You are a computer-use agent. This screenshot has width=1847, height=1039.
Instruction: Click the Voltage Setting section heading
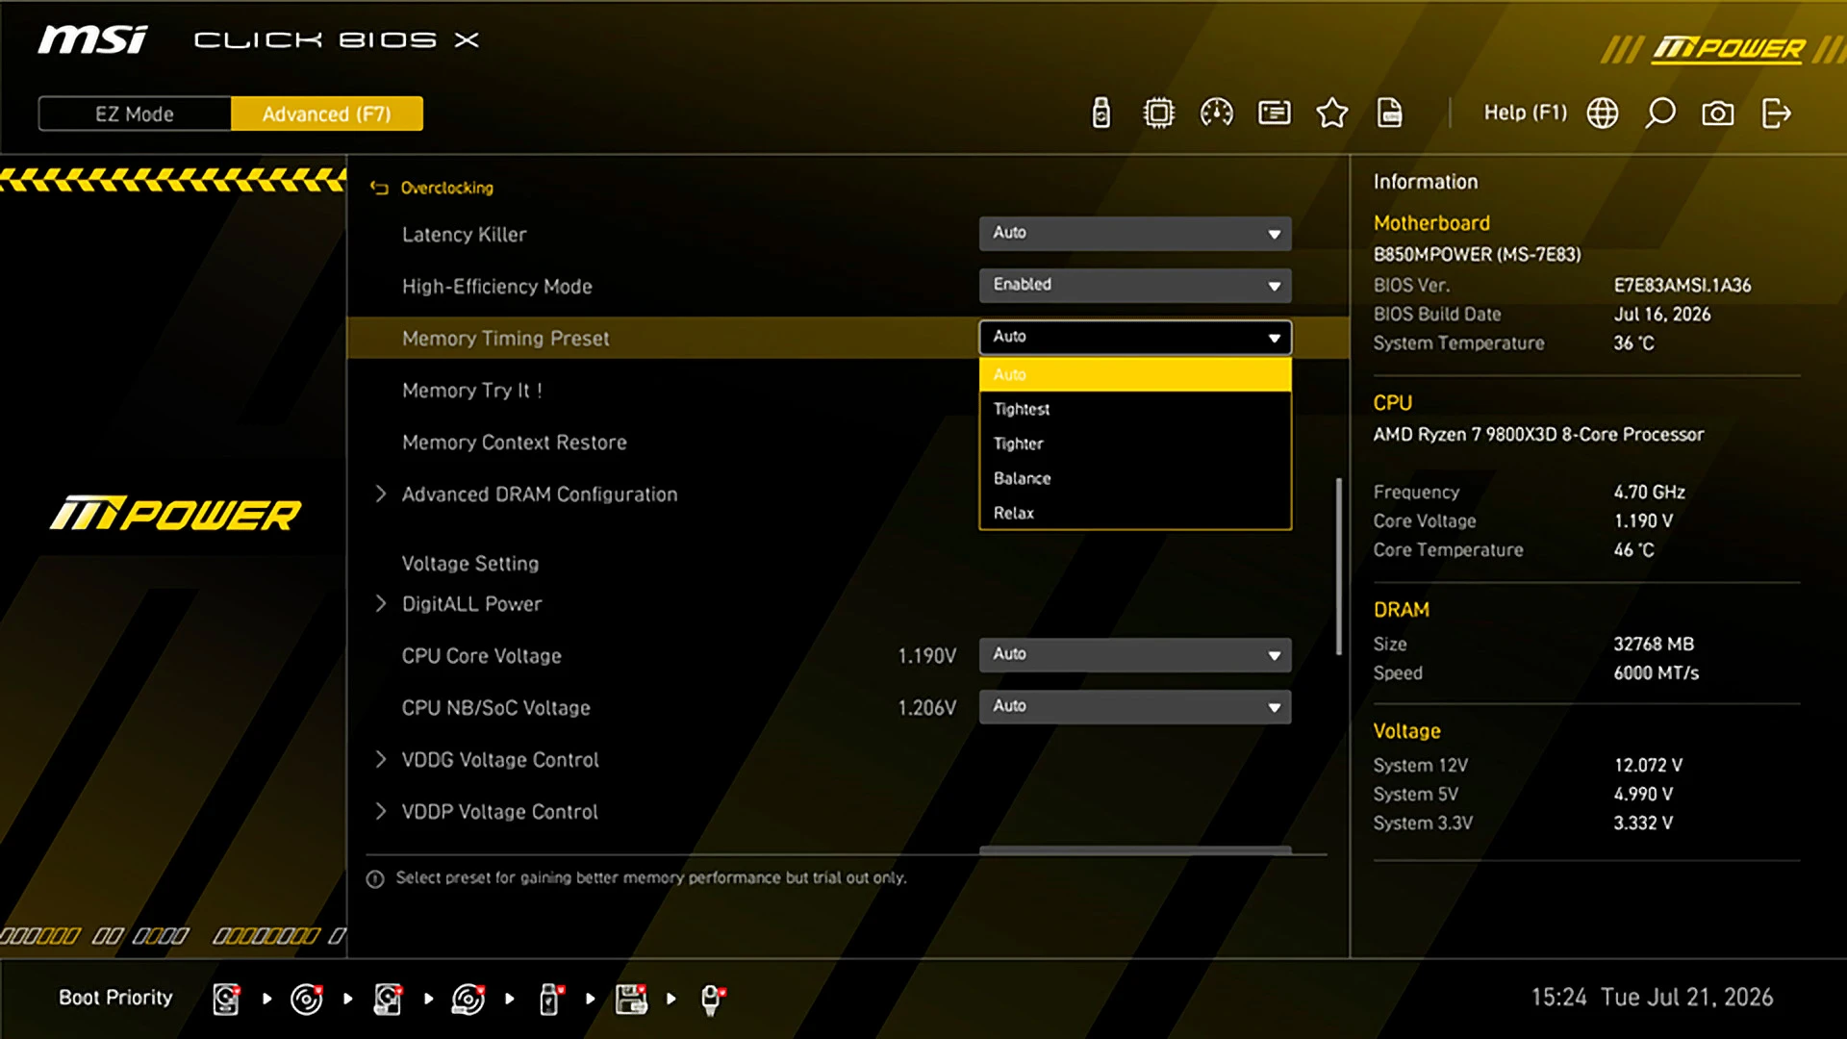point(469,564)
